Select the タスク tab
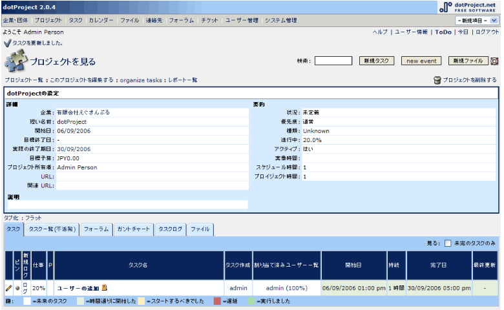504x310 pixels. point(14,229)
